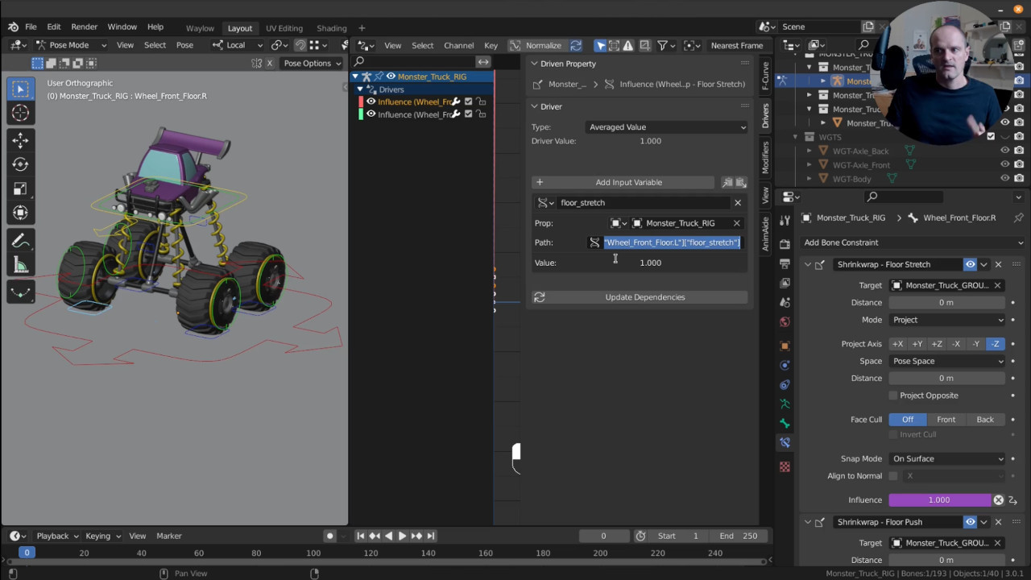Switch to the UV Editing workspace tab
The image size is (1031, 580).
pos(284,28)
